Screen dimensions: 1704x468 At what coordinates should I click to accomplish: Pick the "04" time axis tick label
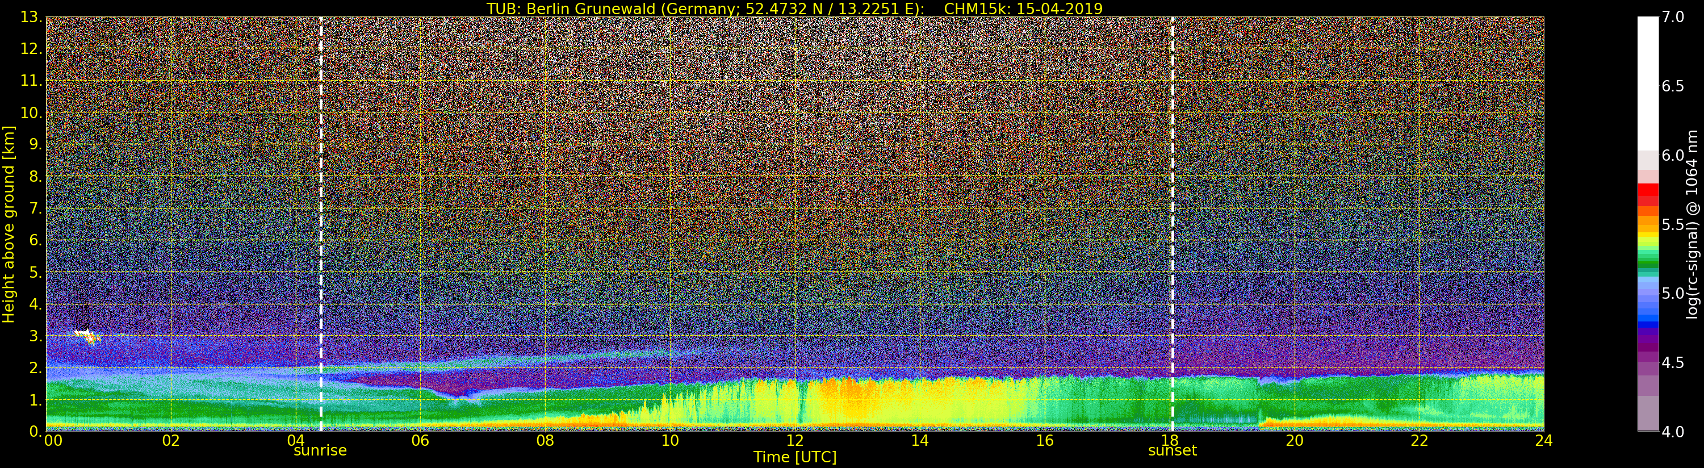tap(296, 440)
